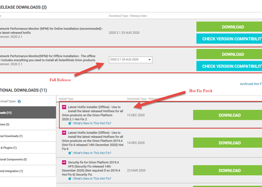This screenshot has width=262, height=187.
Task: Download NPM Offline Installation package
Action: click(x=229, y=54)
